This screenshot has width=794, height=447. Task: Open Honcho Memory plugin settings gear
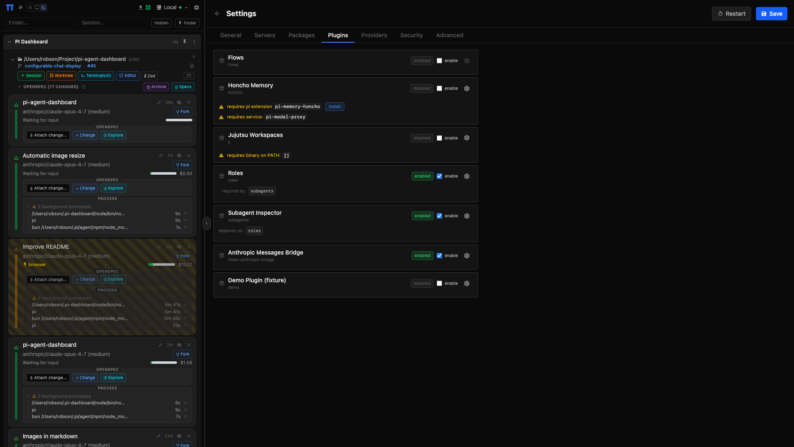point(467,89)
